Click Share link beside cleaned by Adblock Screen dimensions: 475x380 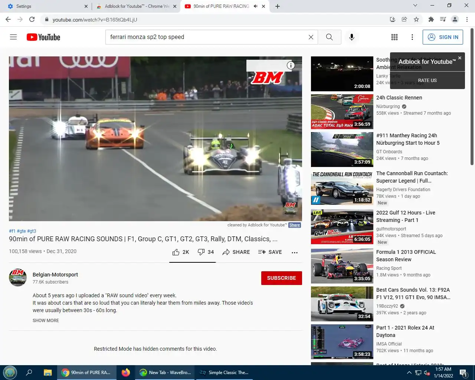coord(295,225)
